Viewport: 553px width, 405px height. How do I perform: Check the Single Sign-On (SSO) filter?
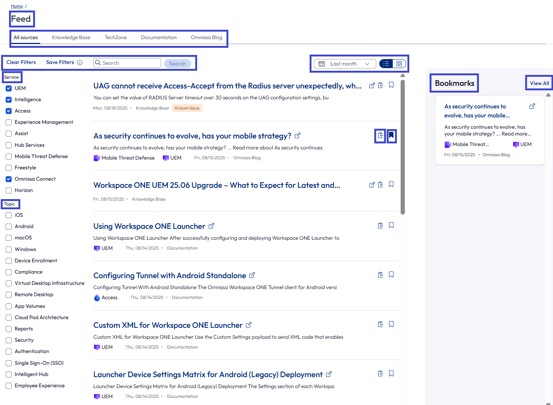(x=9, y=363)
